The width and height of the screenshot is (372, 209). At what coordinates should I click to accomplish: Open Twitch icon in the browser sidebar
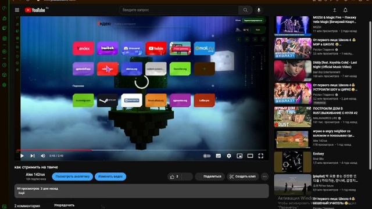[x=5, y=28]
